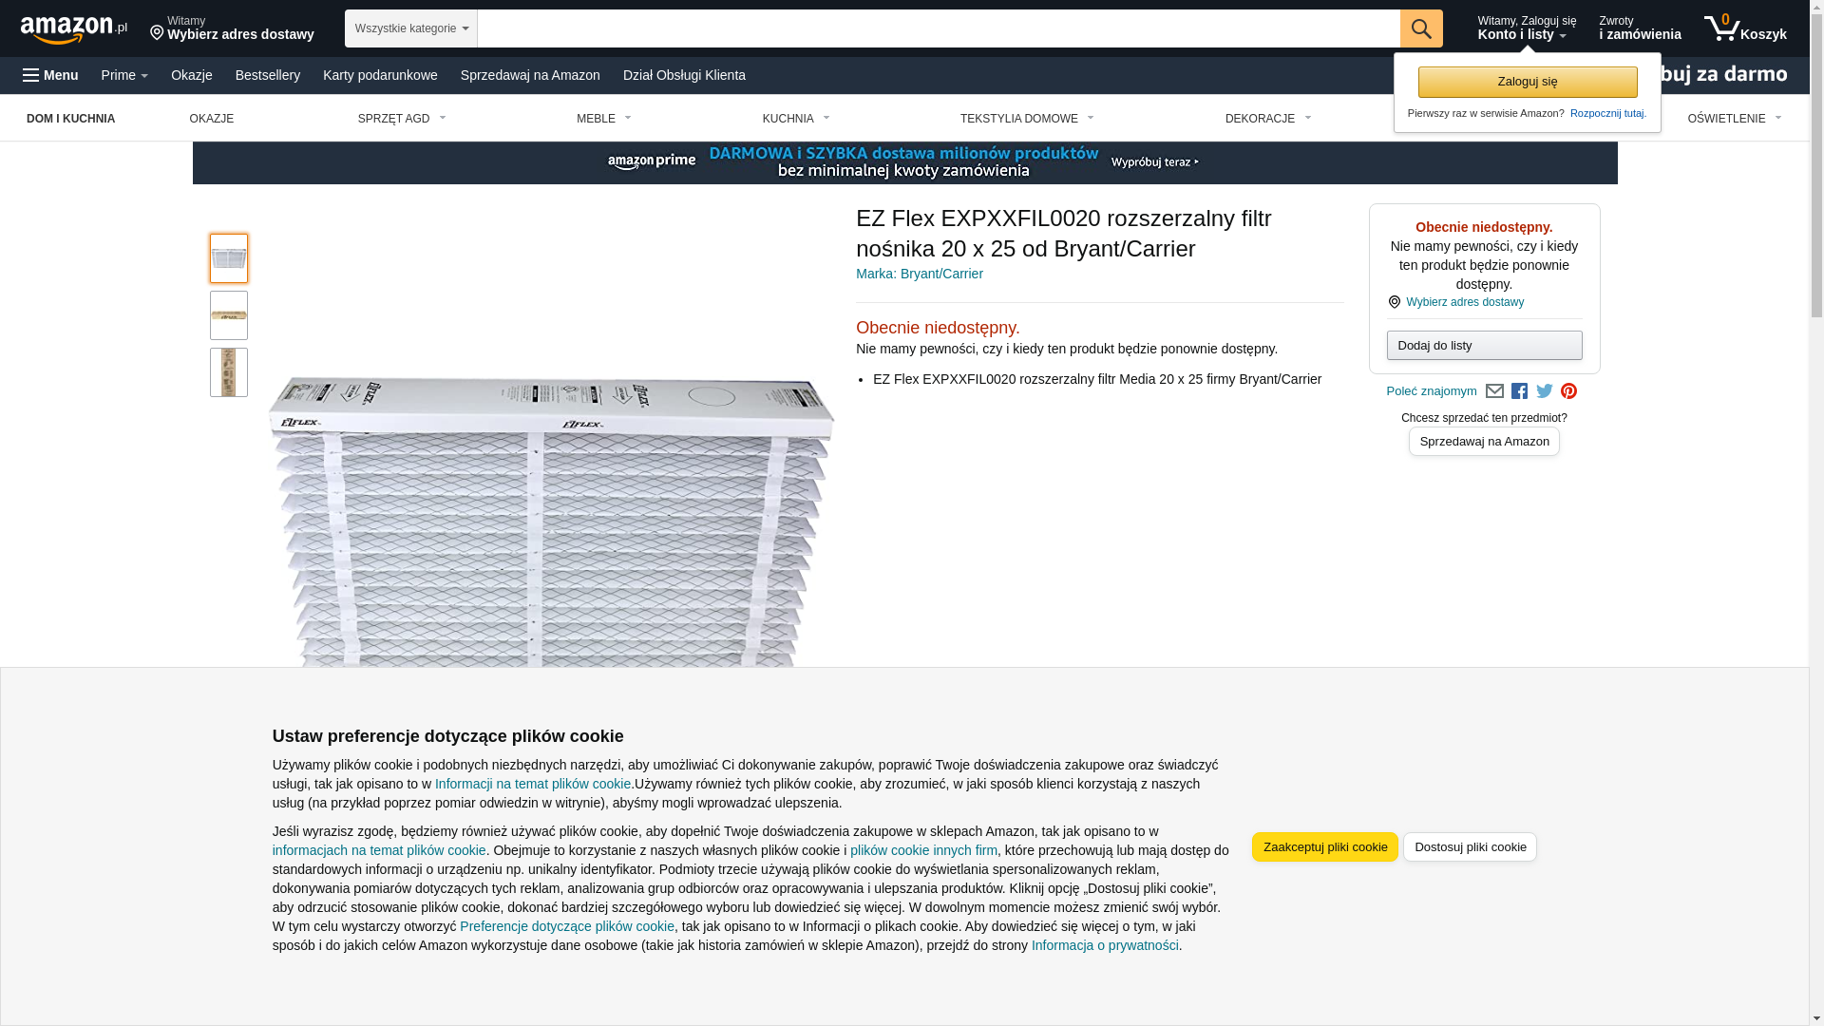Click into the search input field

coord(939,28)
